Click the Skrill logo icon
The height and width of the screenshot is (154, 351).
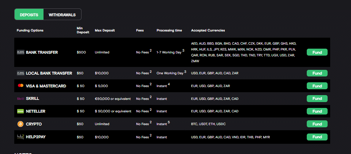tap(20, 98)
